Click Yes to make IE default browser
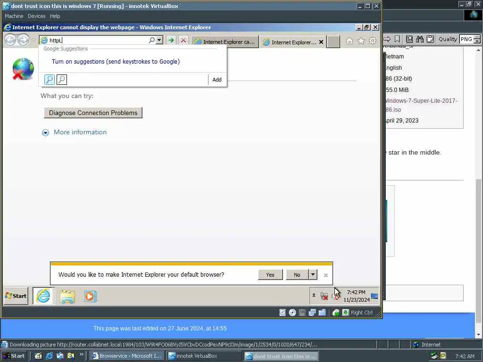 tap(270, 275)
